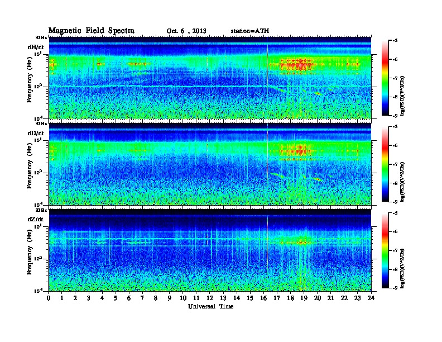Image resolution: width=442 pixels, height=342 pixels.
Task: Click hour tick label 4 on time axis
Action: click(x=102, y=298)
